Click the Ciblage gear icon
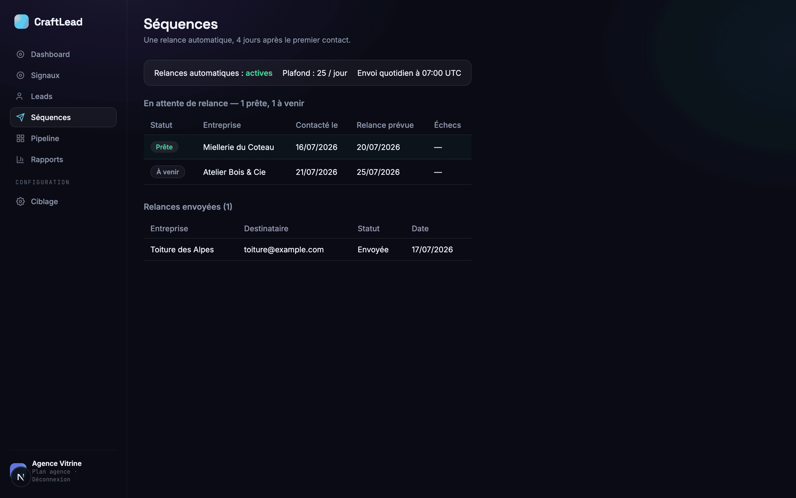796x498 pixels. [x=20, y=202]
